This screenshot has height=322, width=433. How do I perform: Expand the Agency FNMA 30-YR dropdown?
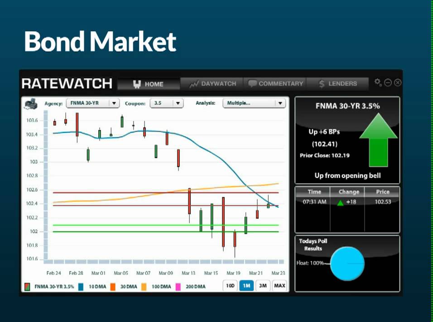tap(93, 103)
